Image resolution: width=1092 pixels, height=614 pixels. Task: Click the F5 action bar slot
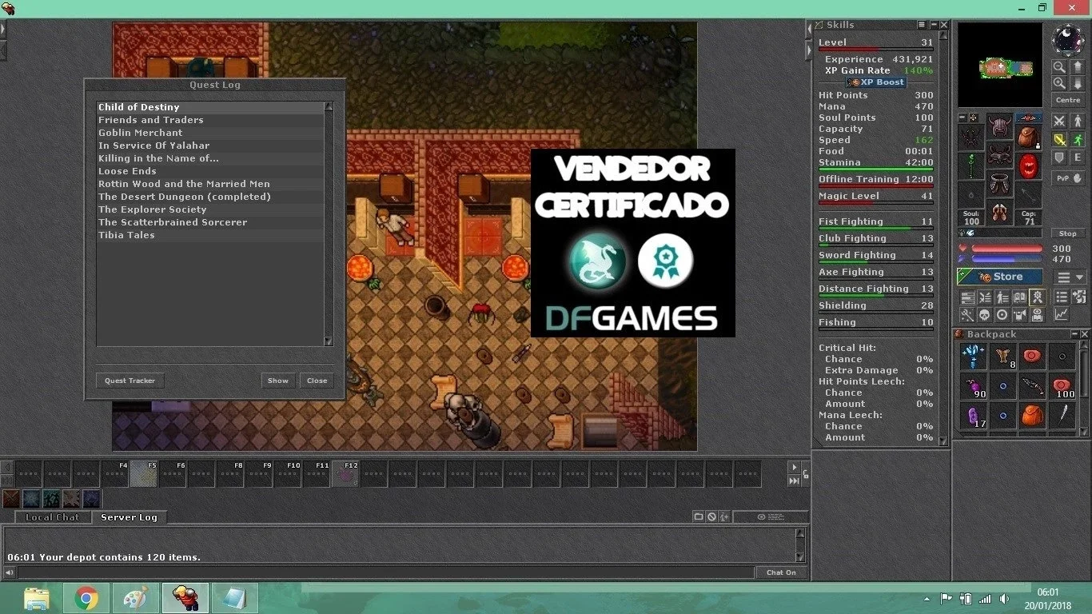(x=144, y=474)
